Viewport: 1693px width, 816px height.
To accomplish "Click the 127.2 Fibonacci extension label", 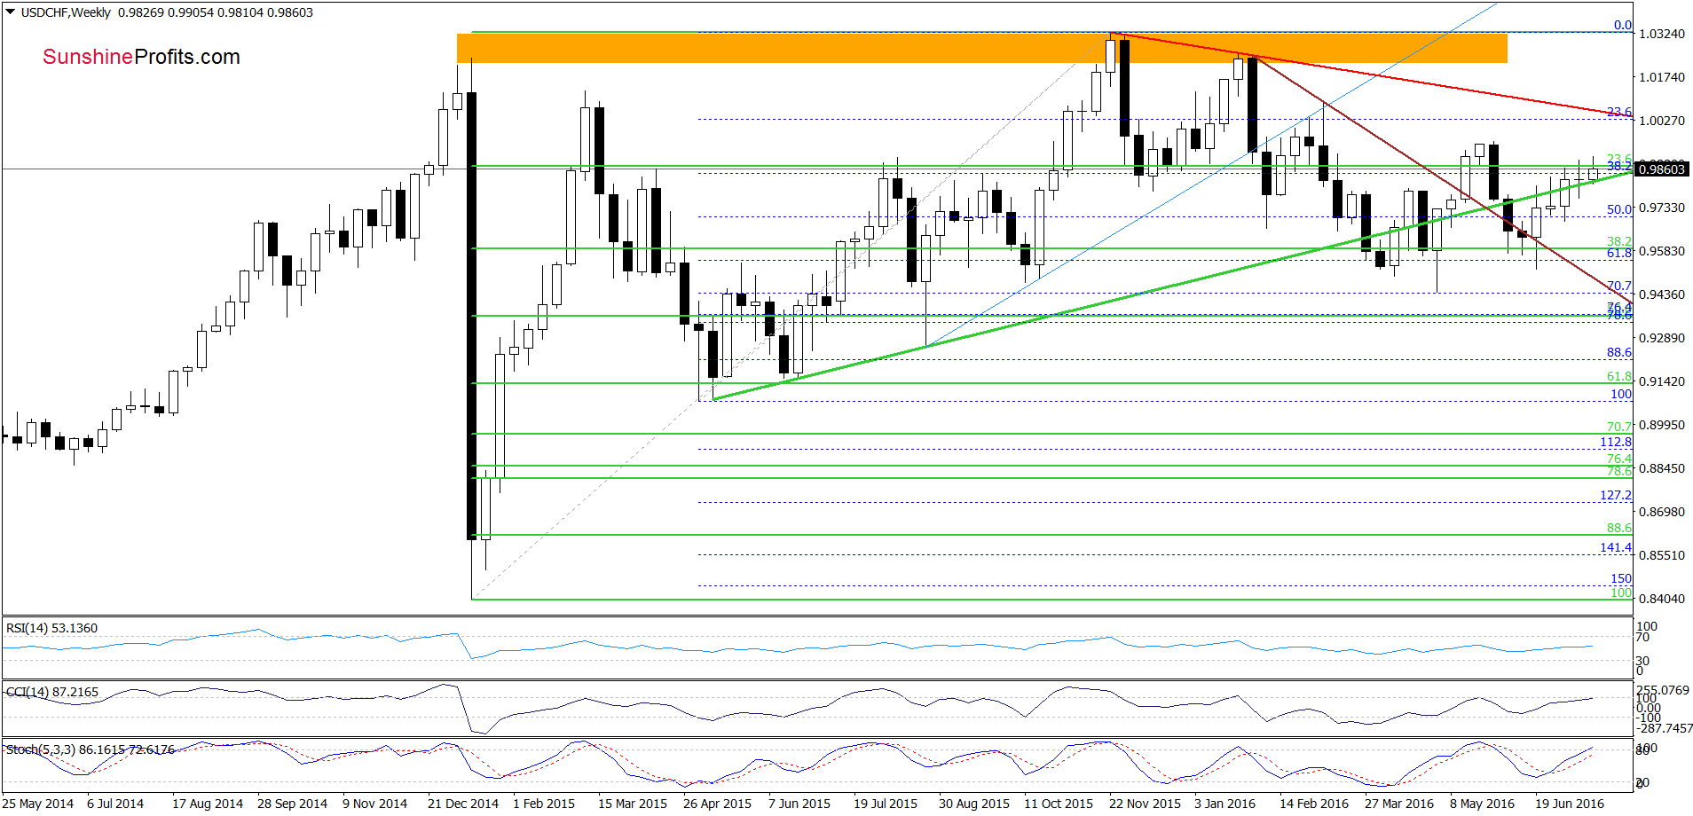I will [x=1616, y=495].
